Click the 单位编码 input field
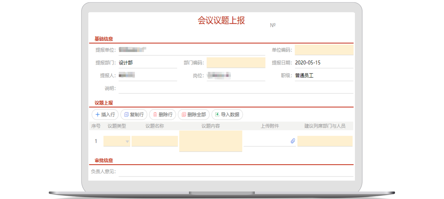The height and width of the screenshot is (199, 444). click(324, 50)
